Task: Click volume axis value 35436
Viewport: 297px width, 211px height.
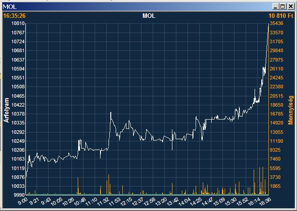Action: point(276,23)
